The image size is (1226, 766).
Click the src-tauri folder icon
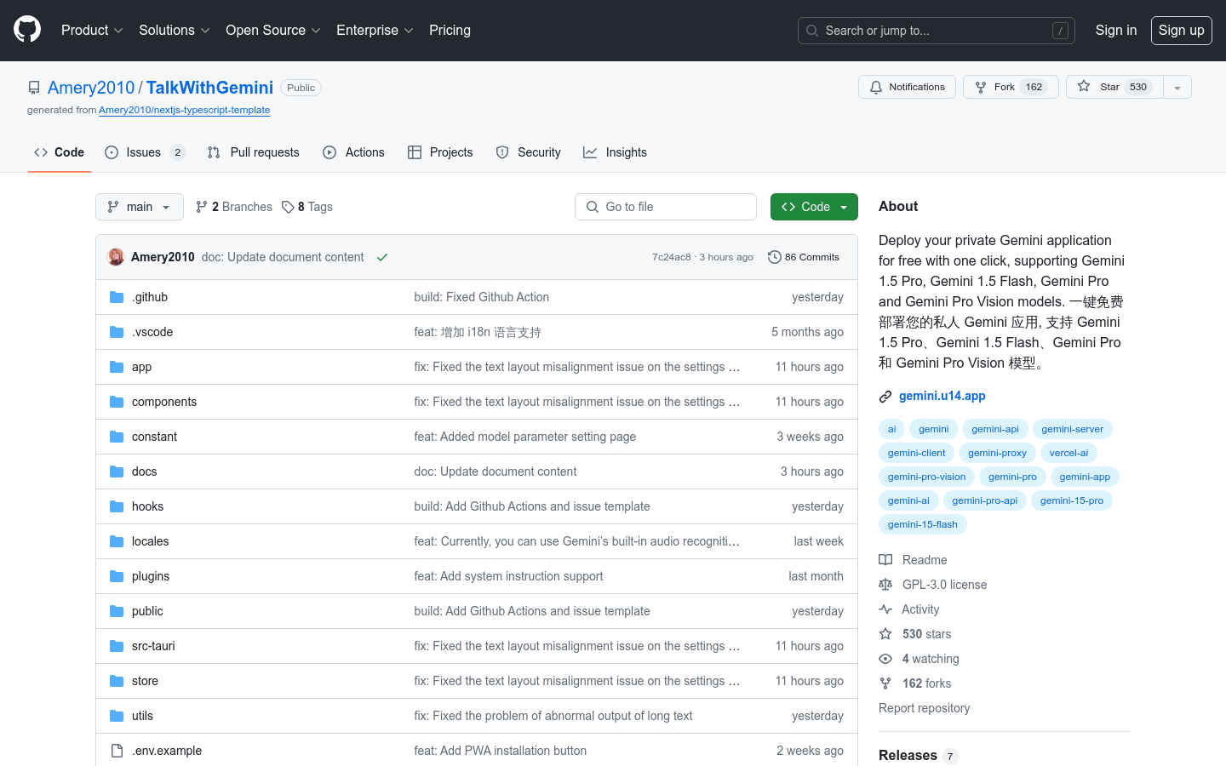click(x=117, y=646)
